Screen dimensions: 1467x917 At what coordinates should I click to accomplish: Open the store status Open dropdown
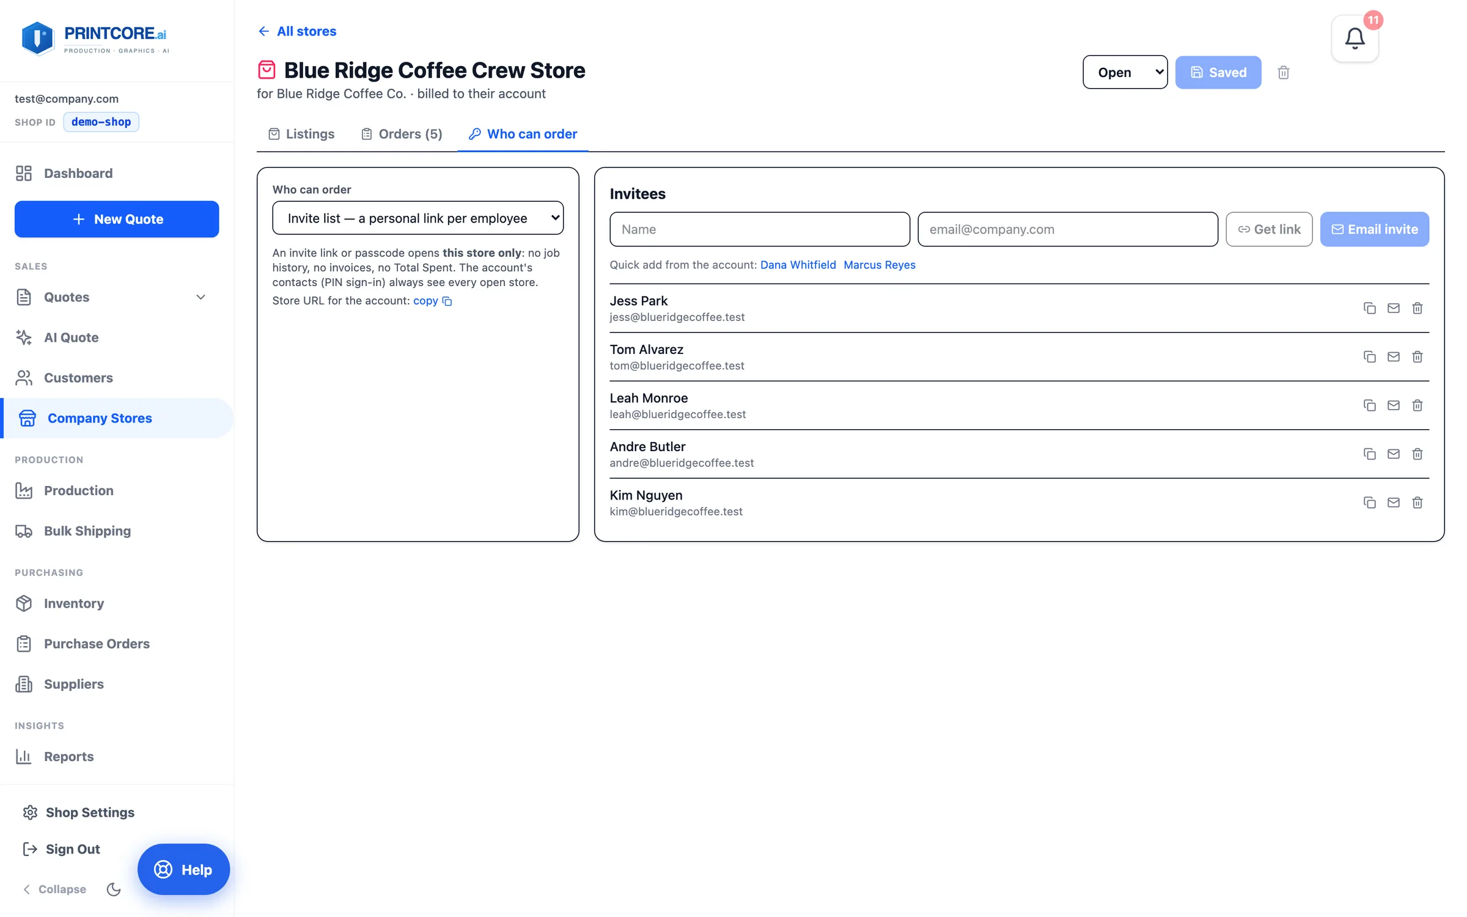tap(1125, 72)
